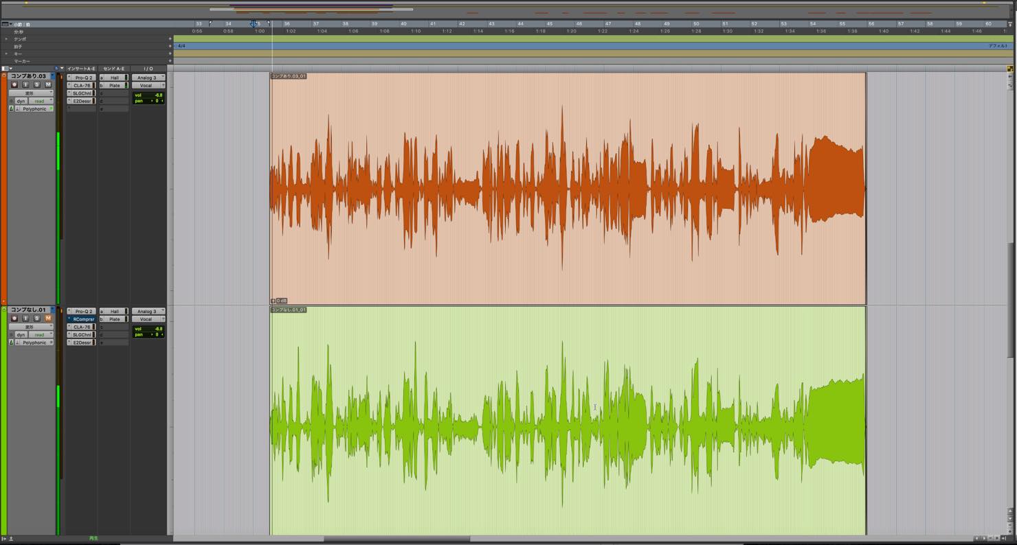Click the blue playback position marker in ruler
The height and width of the screenshot is (545, 1017).
(x=254, y=24)
